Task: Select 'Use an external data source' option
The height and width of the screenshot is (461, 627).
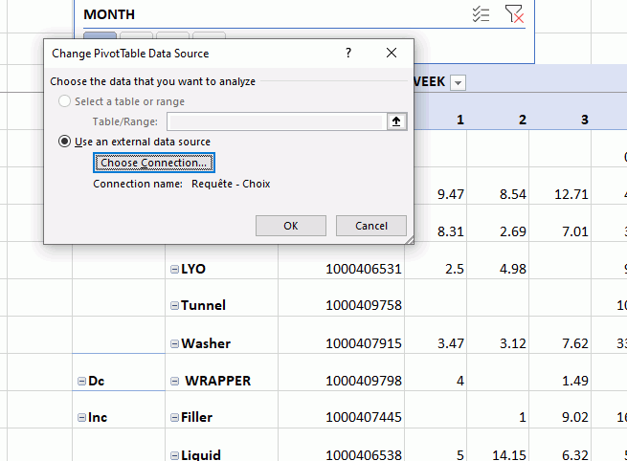Action: click(65, 142)
